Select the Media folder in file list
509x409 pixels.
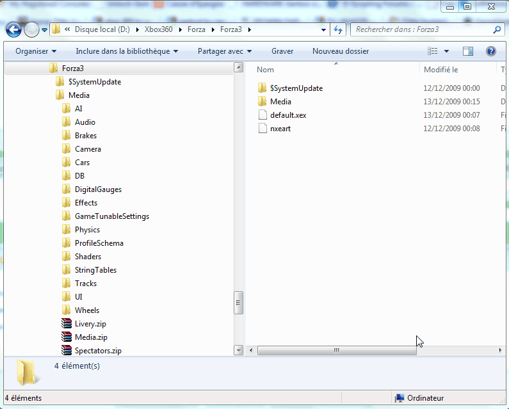280,102
